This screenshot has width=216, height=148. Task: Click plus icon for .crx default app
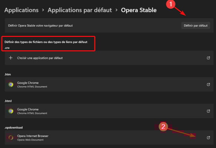pyautogui.click(x=11, y=58)
